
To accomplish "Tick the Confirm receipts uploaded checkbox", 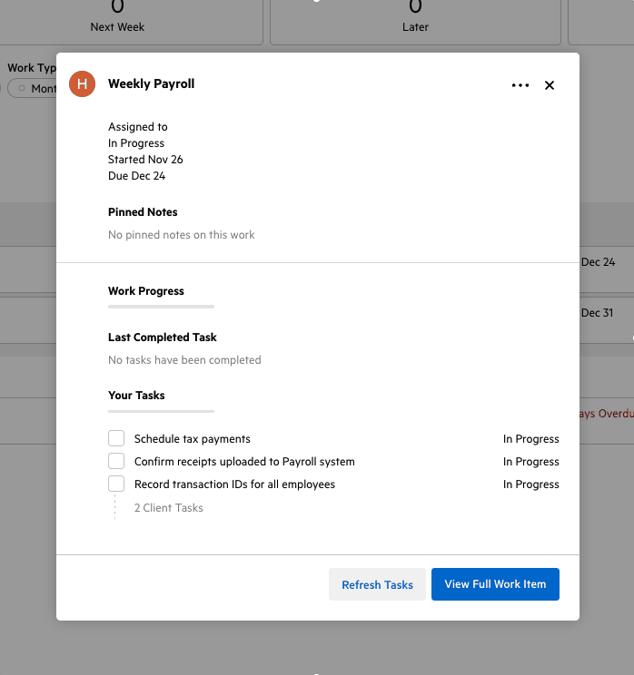I will (x=116, y=462).
